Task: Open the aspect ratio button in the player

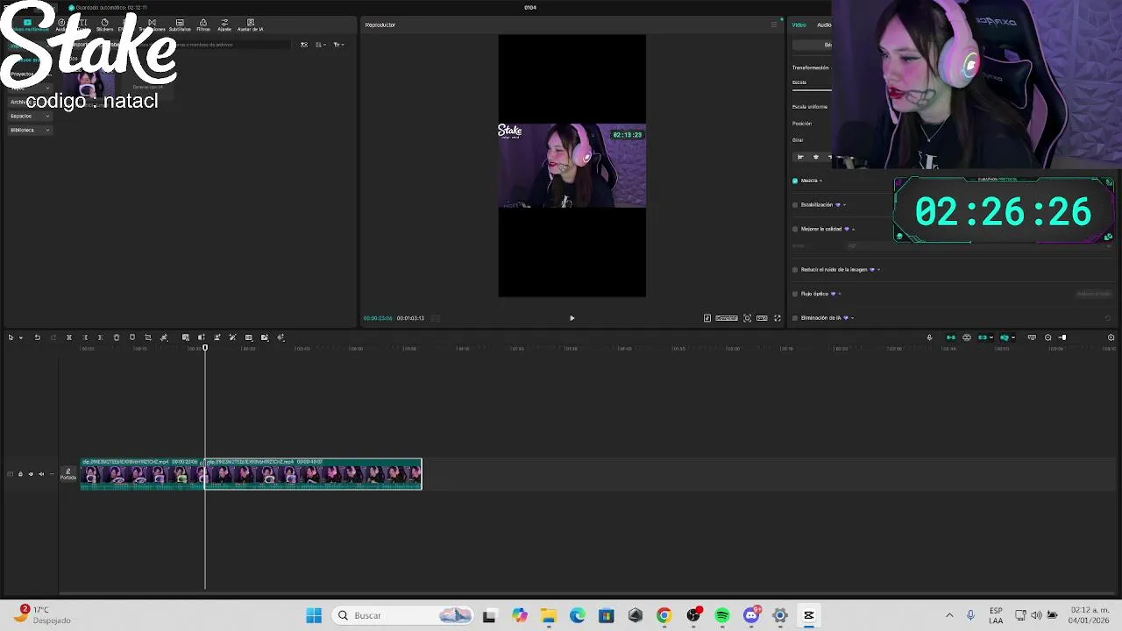Action: (763, 318)
